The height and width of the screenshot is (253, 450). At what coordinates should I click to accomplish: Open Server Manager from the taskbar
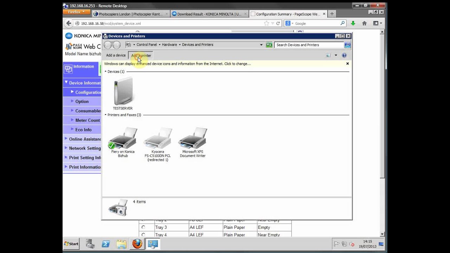[x=90, y=244]
